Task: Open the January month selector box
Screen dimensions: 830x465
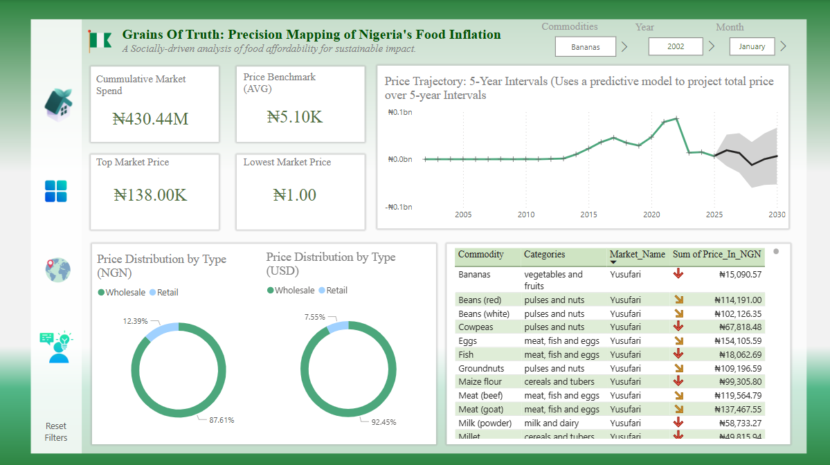Action: click(752, 46)
